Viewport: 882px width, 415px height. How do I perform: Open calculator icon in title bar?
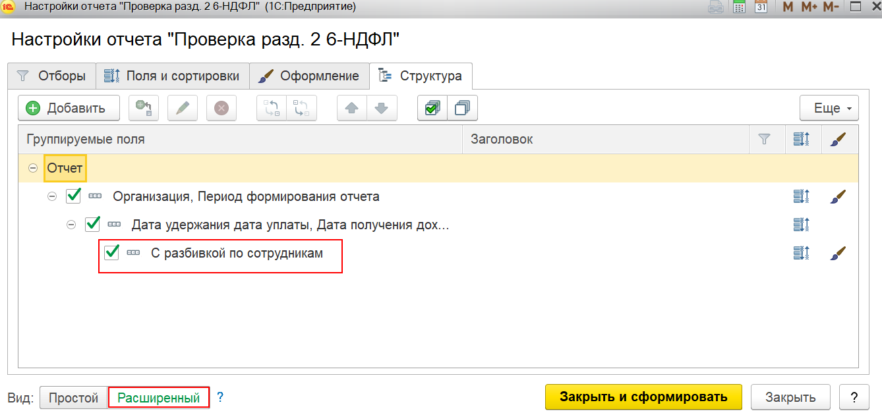[740, 7]
